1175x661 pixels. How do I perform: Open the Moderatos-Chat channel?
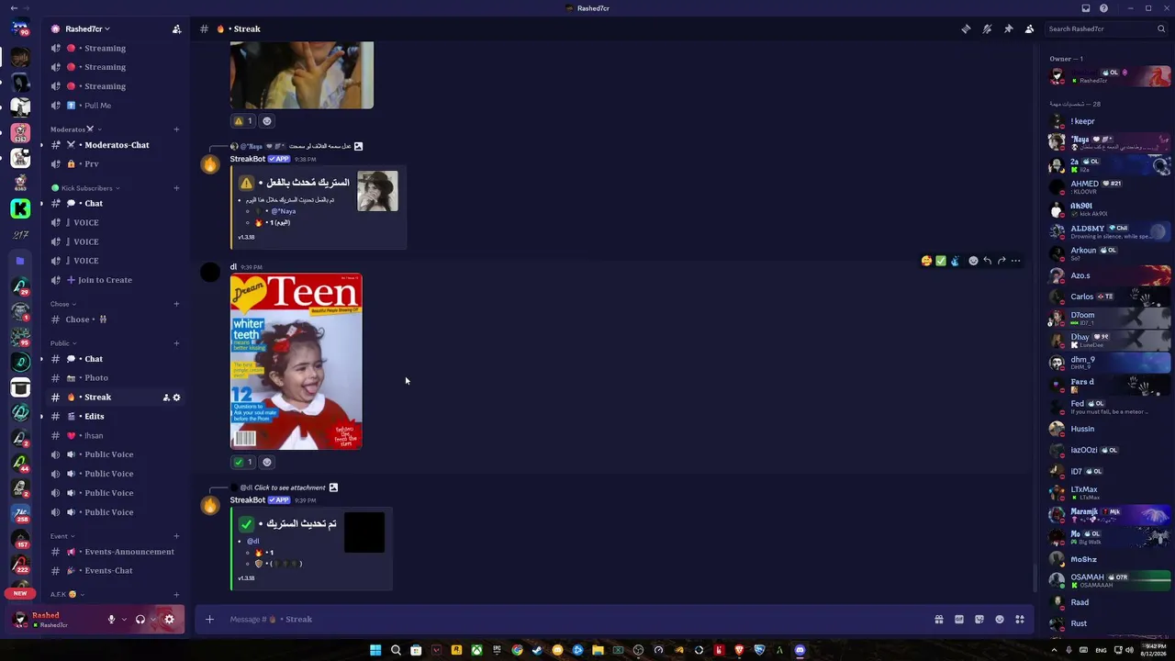pos(114,145)
